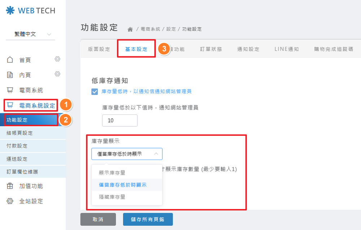Screen dimensions: 361x230
Task: Switch to the LINE通知 tab
Action: (x=287, y=49)
